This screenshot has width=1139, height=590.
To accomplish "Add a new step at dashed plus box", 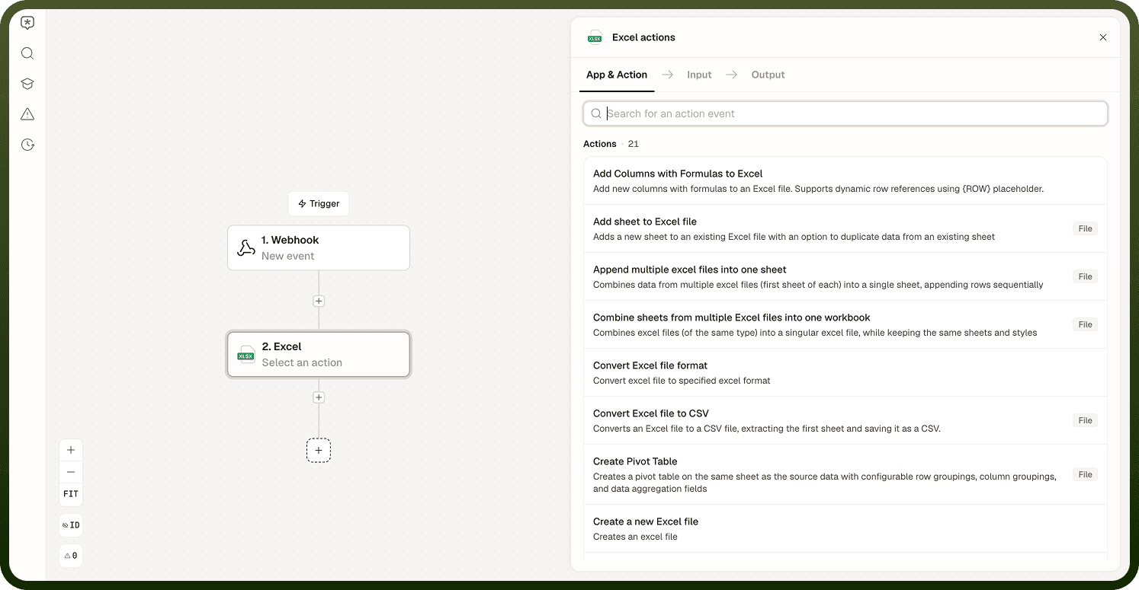I will tap(319, 451).
